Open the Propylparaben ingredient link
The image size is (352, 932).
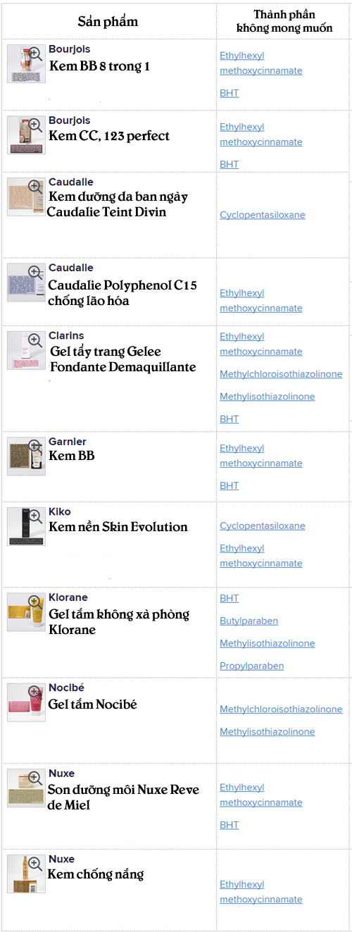pyautogui.click(x=251, y=666)
